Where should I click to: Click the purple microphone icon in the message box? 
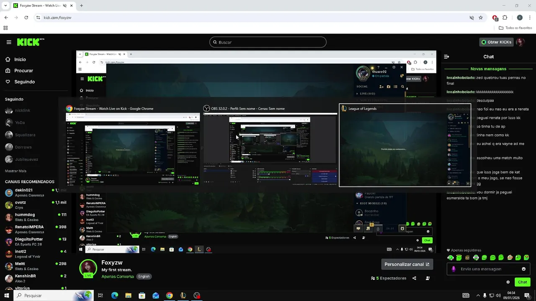(454, 269)
